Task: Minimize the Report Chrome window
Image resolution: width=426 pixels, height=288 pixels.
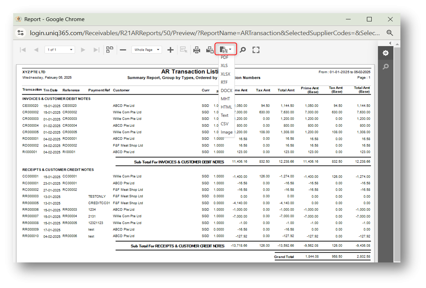Action: coord(348,19)
